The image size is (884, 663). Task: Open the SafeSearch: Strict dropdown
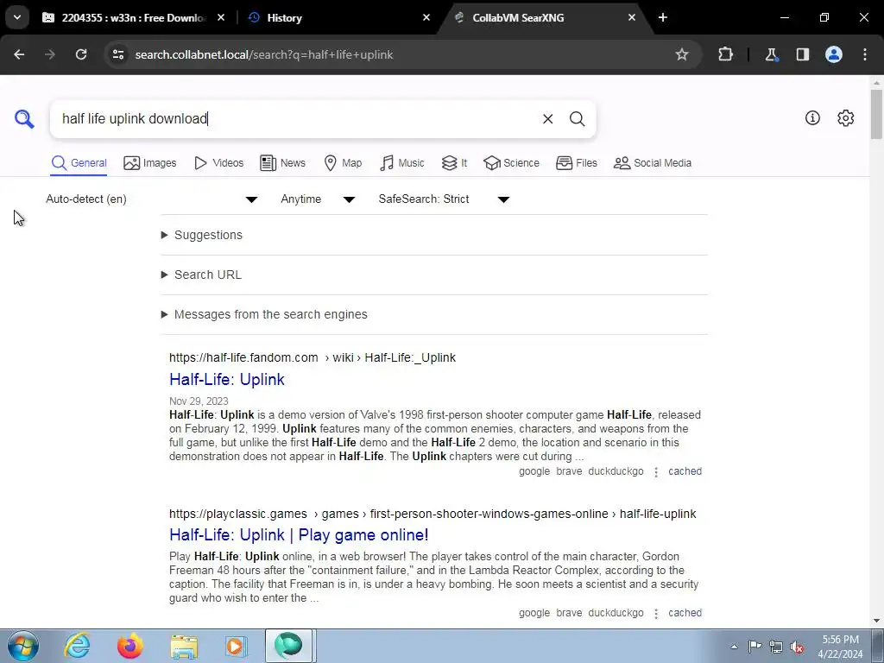pos(444,199)
